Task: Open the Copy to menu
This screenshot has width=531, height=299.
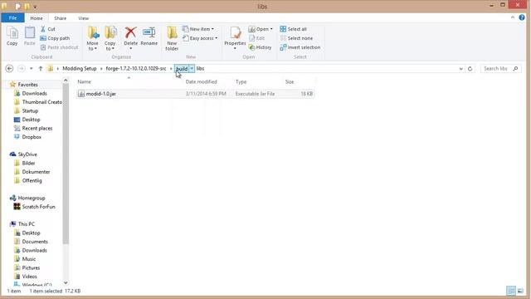Action: click(110, 38)
